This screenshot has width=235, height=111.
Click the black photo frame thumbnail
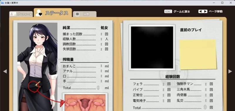(152, 47)
